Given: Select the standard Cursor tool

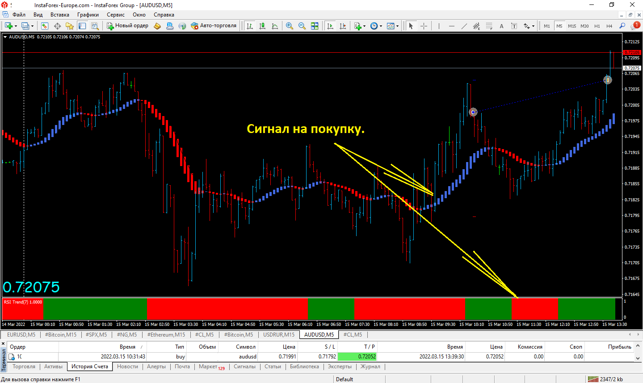Looking at the screenshot, I should (411, 26).
